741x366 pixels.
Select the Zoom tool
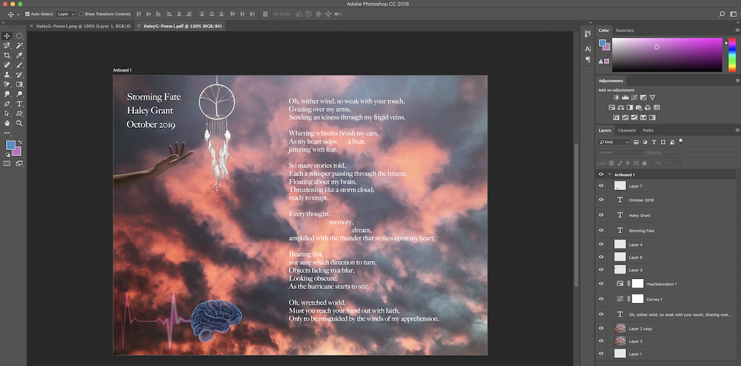(19, 123)
